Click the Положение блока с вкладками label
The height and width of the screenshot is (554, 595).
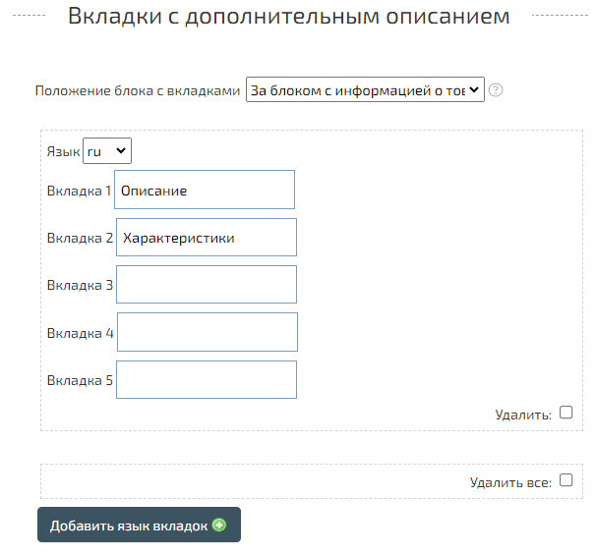(x=138, y=90)
